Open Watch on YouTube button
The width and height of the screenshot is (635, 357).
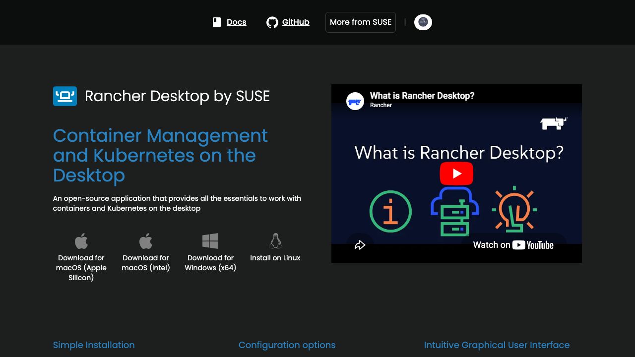(x=513, y=245)
